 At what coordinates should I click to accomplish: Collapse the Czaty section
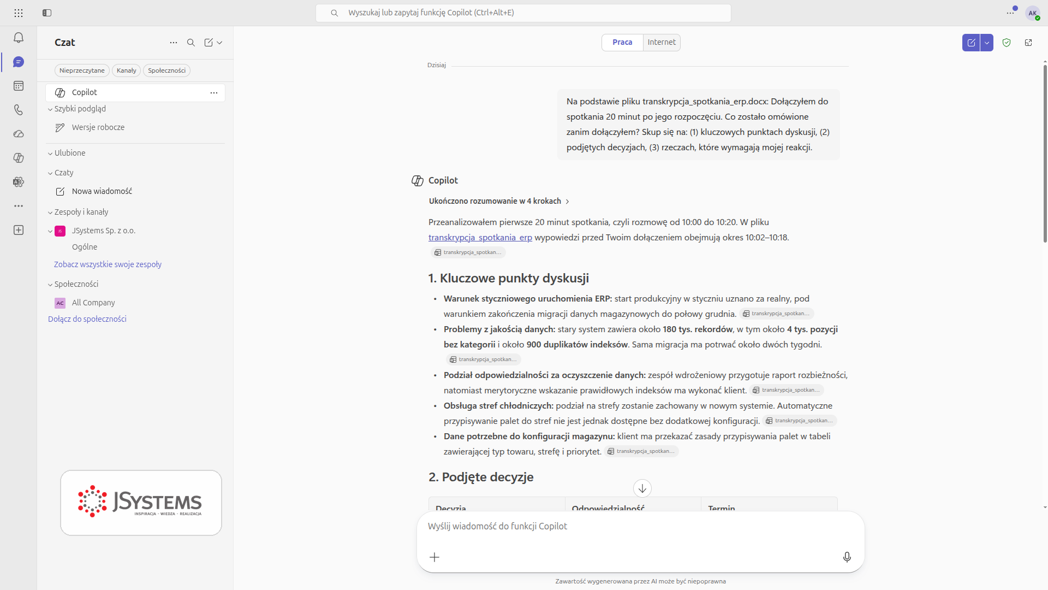(x=50, y=173)
